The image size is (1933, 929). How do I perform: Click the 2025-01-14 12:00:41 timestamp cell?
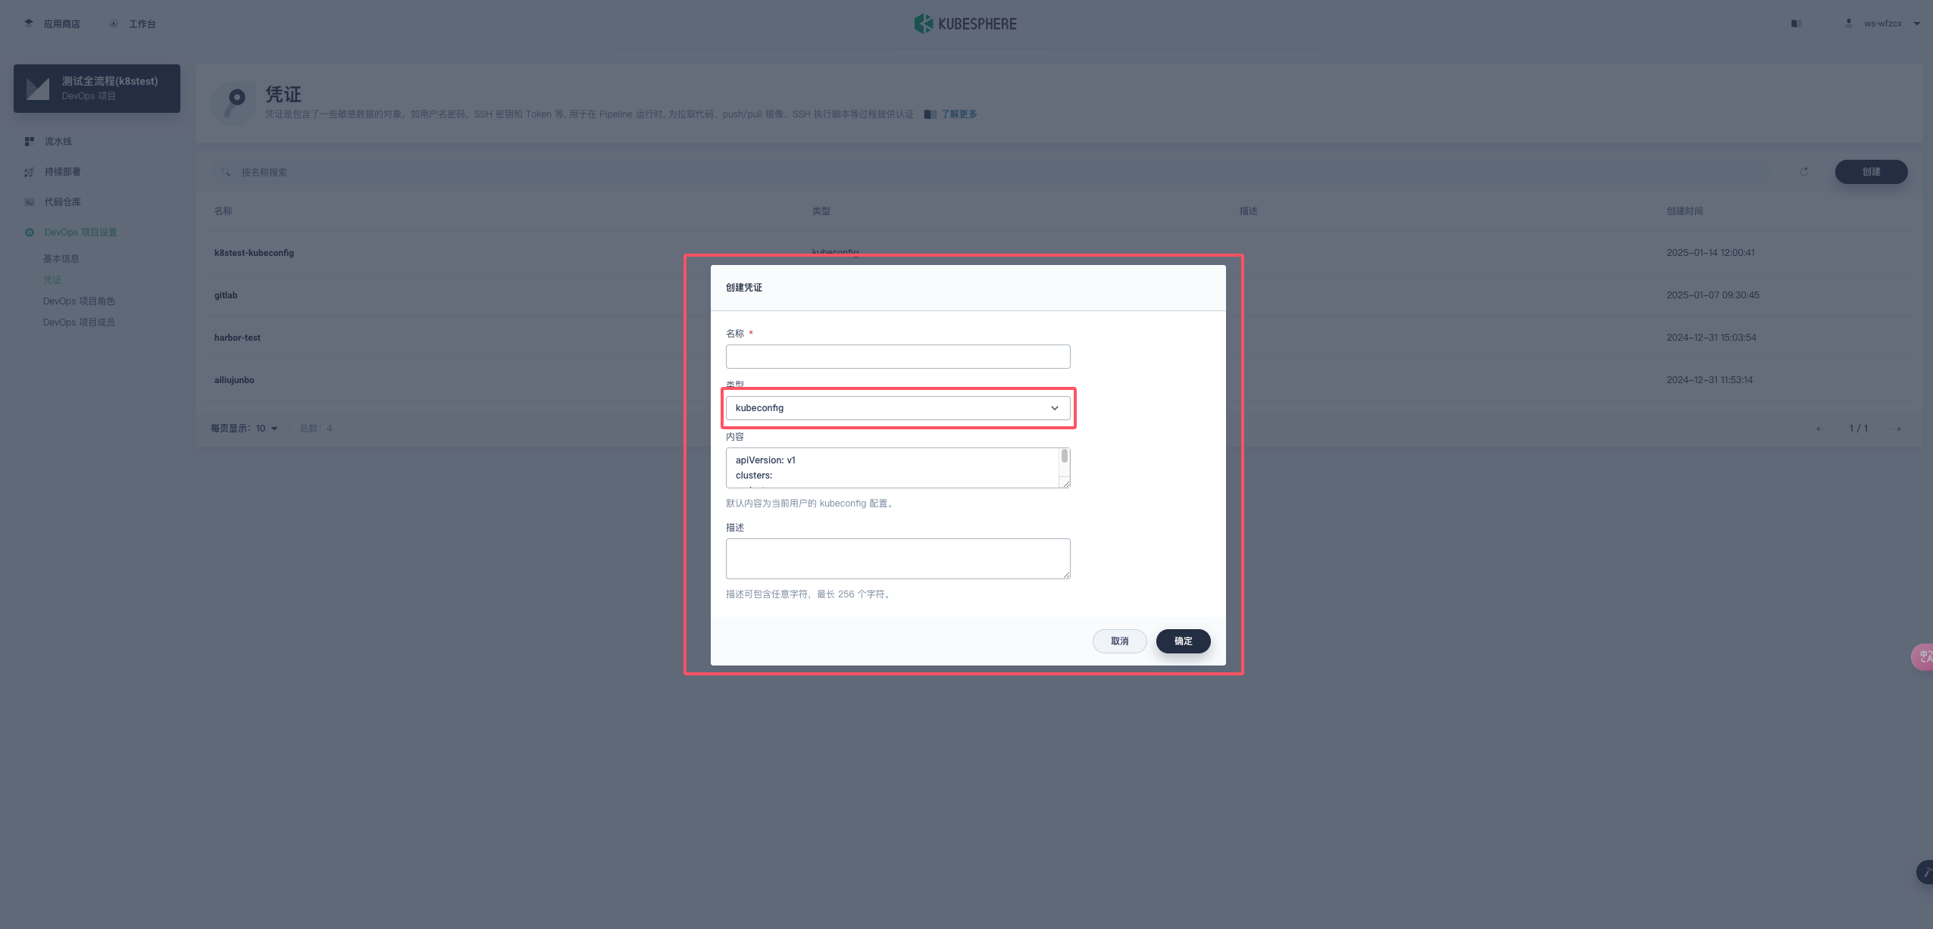[x=1710, y=253]
